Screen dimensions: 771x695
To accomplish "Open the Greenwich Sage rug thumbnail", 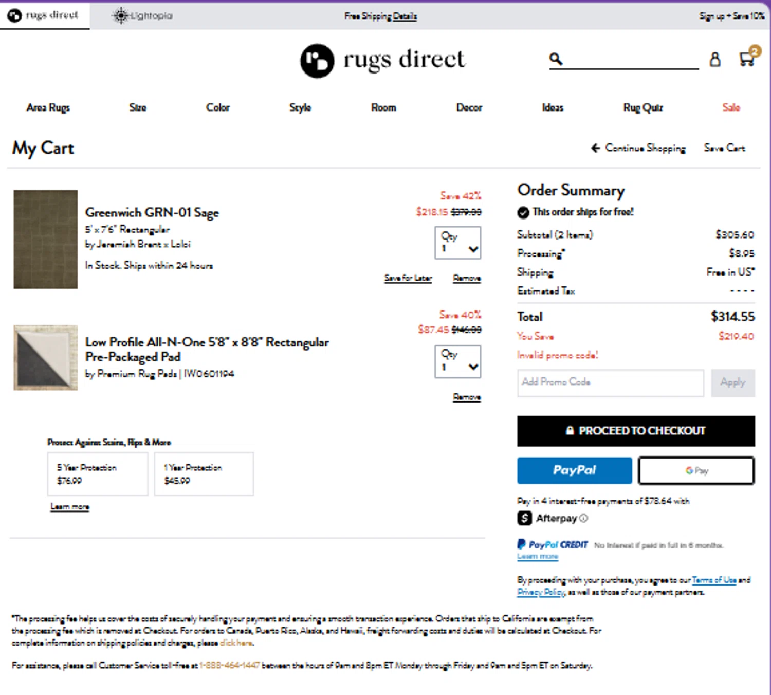I will click(x=46, y=239).
